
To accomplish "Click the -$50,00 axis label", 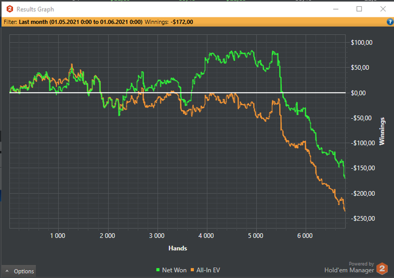I will (x=361, y=118).
